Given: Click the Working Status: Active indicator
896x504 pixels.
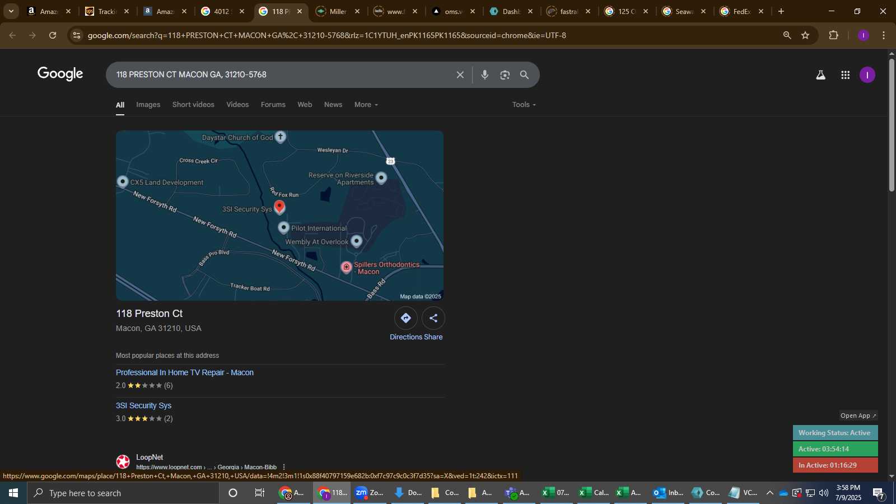Looking at the screenshot, I should click(x=835, y=433).
